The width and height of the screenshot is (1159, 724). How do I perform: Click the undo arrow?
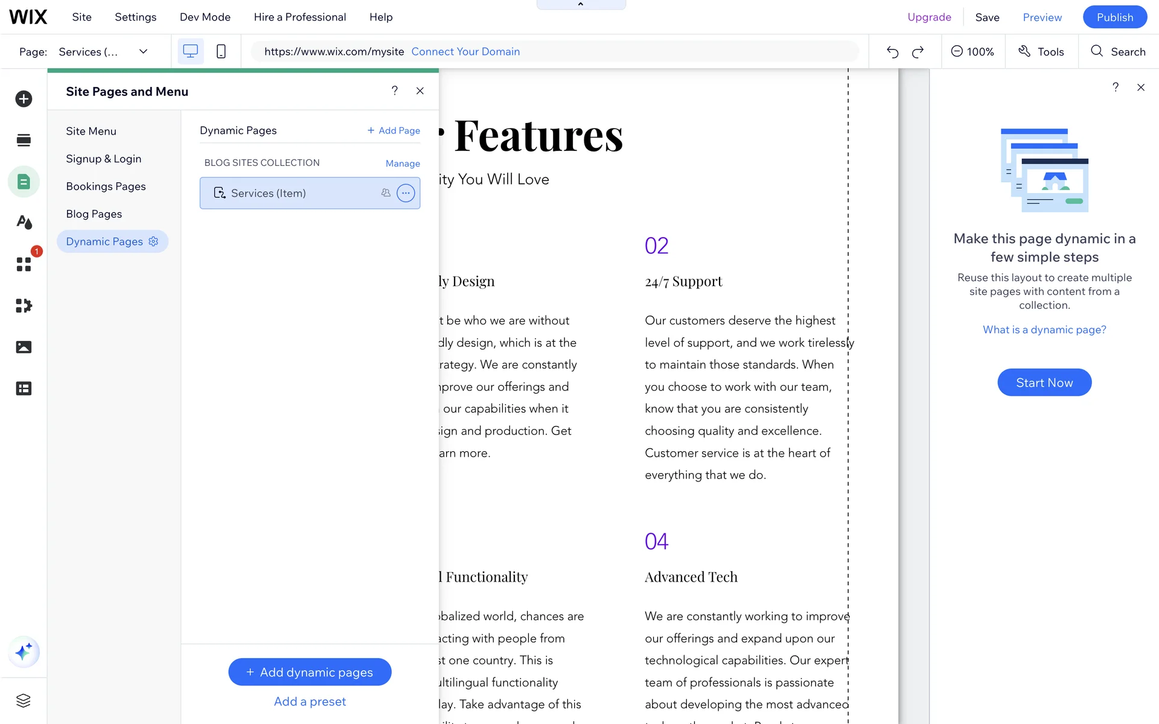[x=892, y=52]
